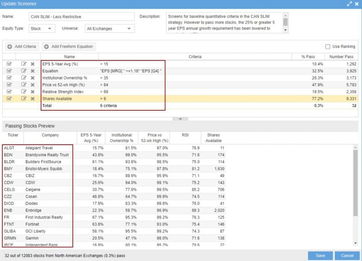Toggle the Price vs 52-wk High checkbox

click(9, 85)
